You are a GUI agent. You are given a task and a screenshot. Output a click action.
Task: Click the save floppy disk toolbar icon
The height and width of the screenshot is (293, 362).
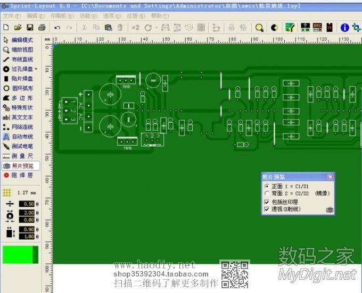[30, 27]
